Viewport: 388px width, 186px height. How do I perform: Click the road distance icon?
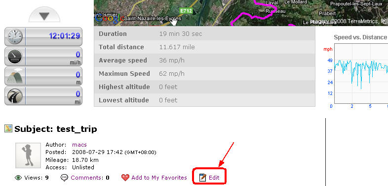point(15,96)
